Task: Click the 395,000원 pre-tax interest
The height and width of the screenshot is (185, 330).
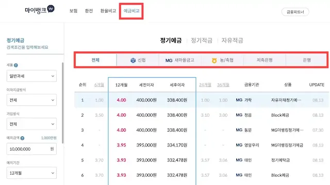Action: click(146, 145)
